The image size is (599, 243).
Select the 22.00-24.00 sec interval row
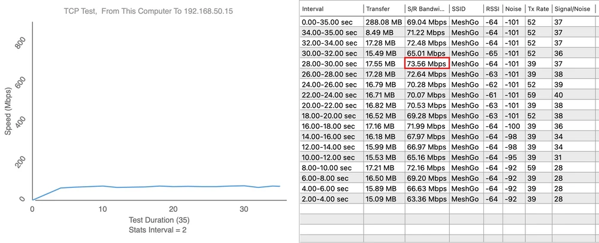click(331, 95)
